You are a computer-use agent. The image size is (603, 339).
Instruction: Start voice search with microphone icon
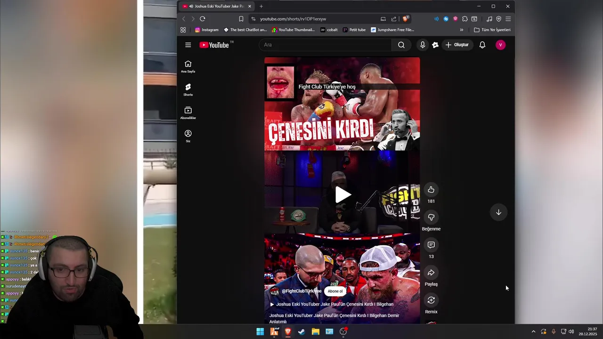[423, 45]
